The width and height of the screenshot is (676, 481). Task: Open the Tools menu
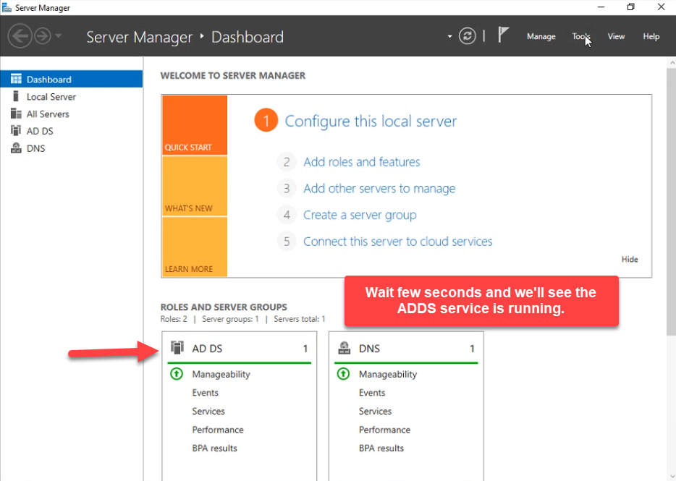(580, 37)
